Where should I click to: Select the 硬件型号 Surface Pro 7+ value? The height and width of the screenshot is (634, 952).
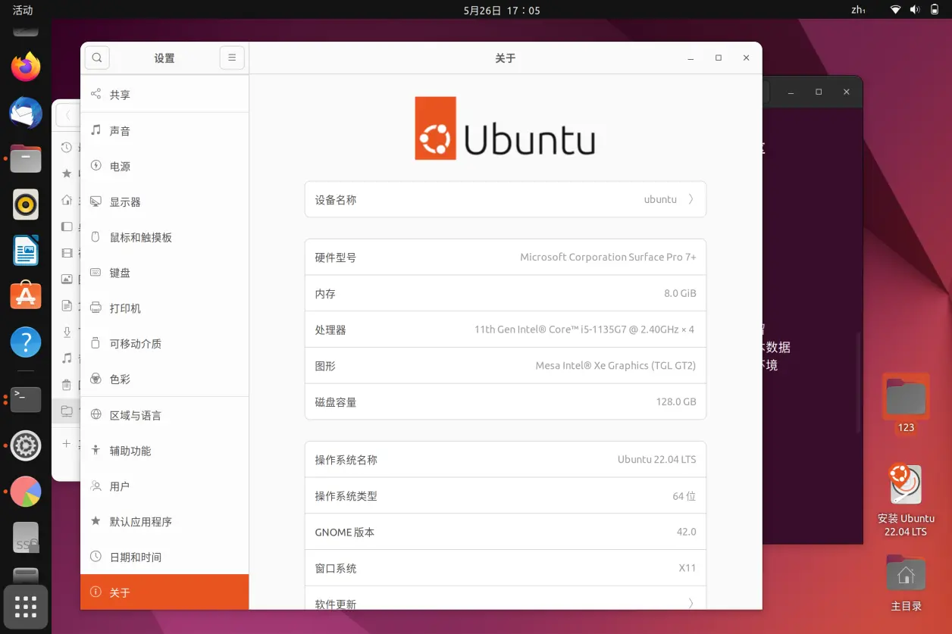click(x=608, y=258)
